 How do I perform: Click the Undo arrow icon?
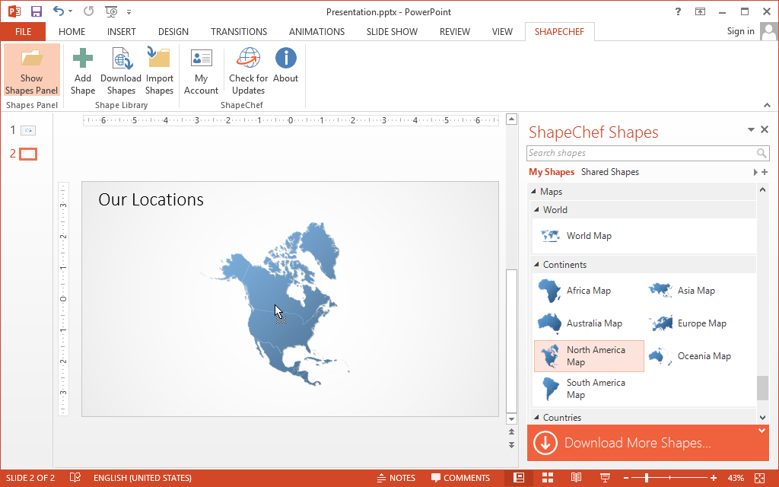[x=58, y=11]
